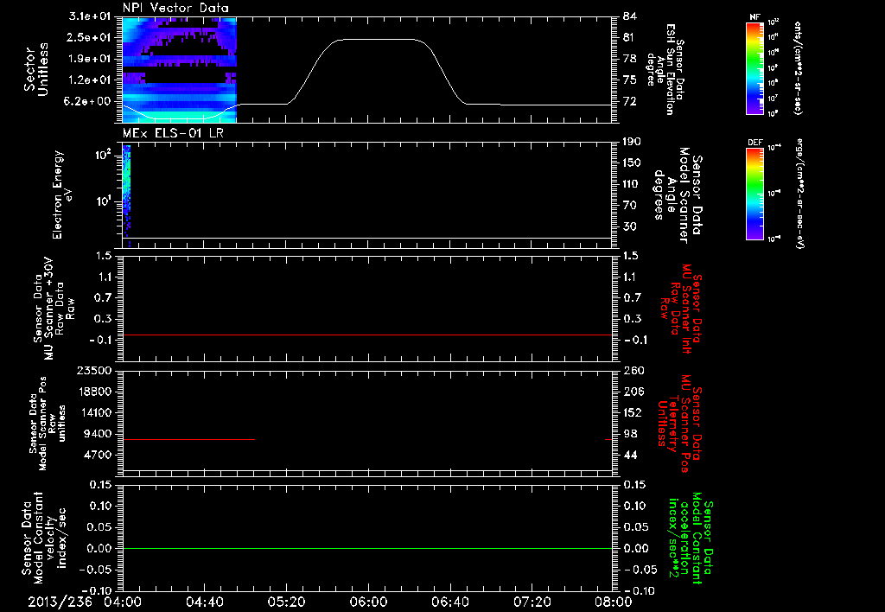Click the 'MU Scanner +30V Raw Data' axis label

click(x=54, y=309)
